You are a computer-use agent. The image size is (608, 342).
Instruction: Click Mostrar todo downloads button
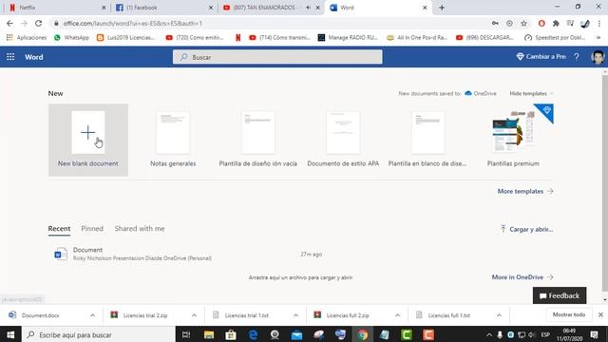coord(568,314)
